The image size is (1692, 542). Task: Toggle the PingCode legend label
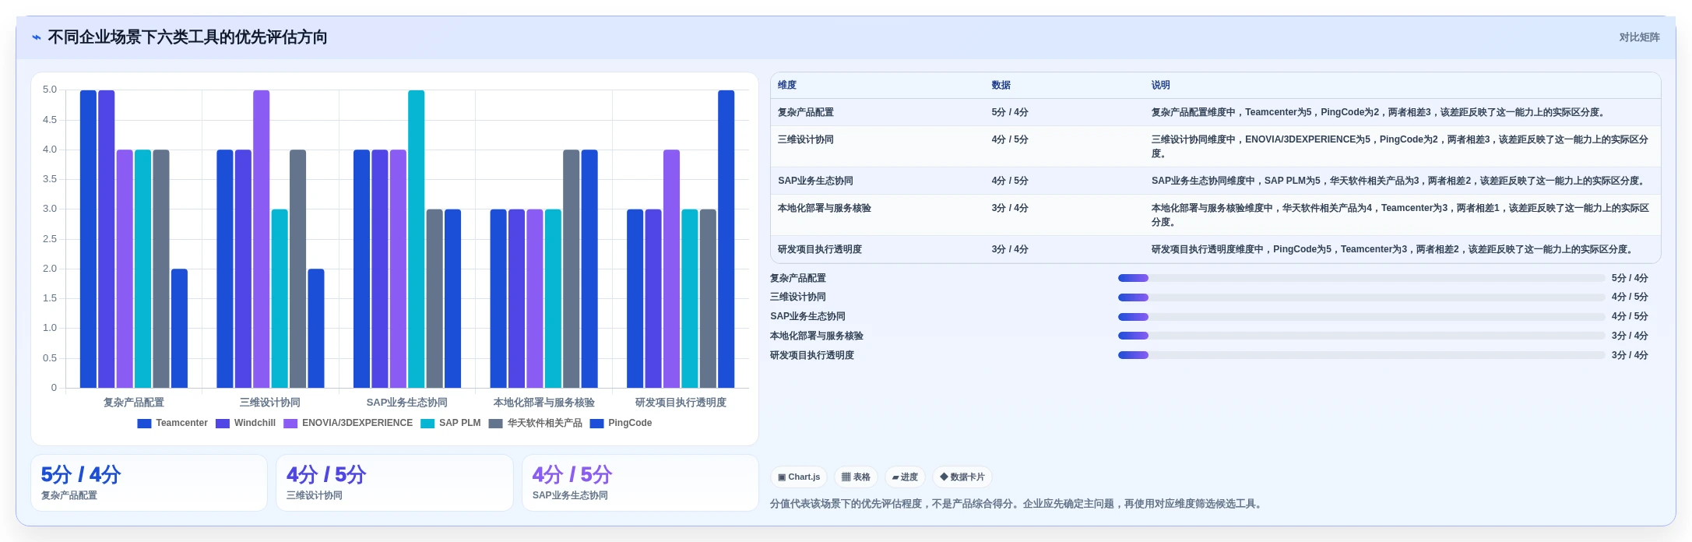point(630,423)
